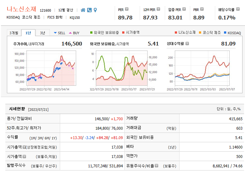This screenshot has width=245, height=173.
Task: Switch to the 3개월 tab
Action: [x=14, y=33]
